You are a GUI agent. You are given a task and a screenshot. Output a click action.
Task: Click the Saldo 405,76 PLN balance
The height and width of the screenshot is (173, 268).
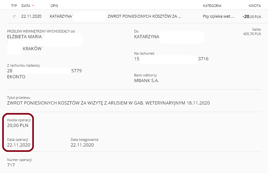(252, 32)
